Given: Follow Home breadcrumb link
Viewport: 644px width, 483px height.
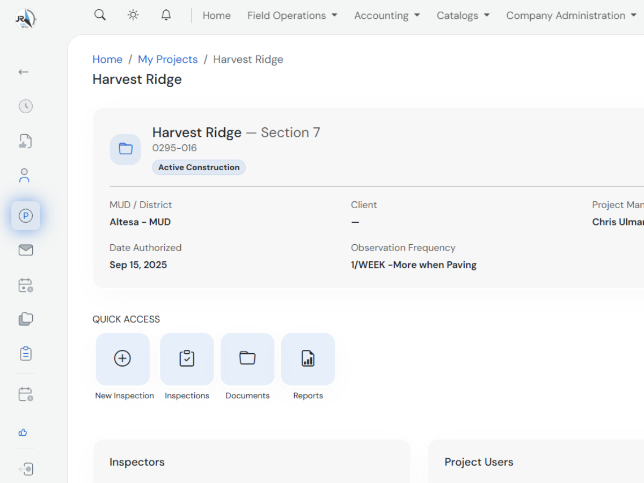Looking at the screenshot, I should click(x=107, y=60).
